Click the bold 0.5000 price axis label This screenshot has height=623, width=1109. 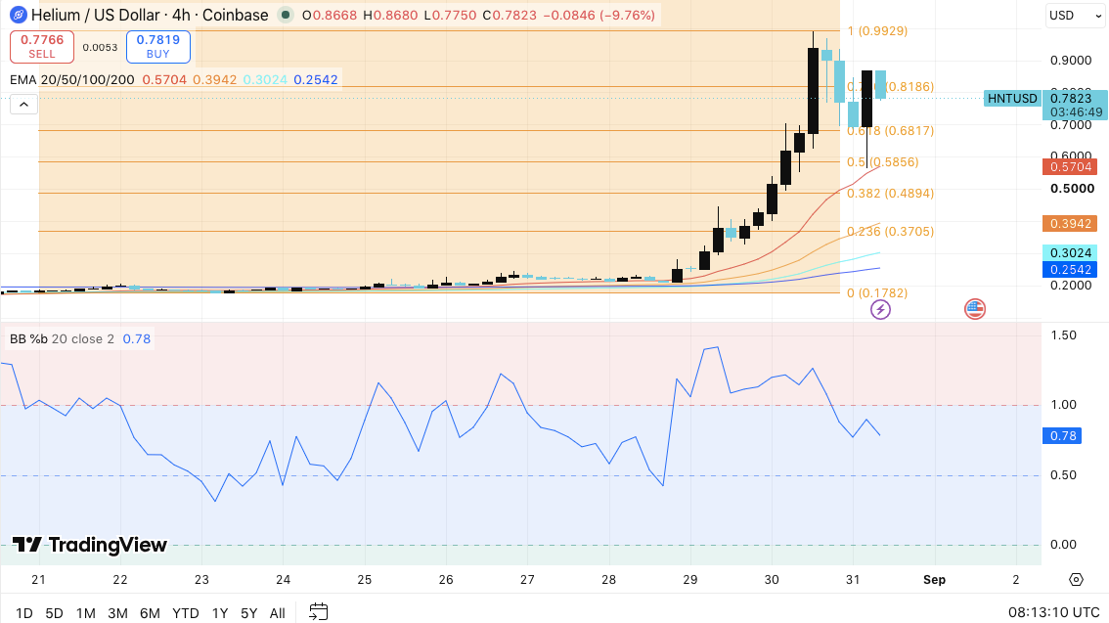coord(1072,189)
